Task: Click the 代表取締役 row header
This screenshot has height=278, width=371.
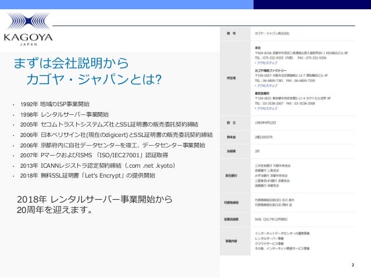Action: pos(231,203)
